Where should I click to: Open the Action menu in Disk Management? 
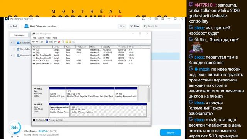click(41, 38)
